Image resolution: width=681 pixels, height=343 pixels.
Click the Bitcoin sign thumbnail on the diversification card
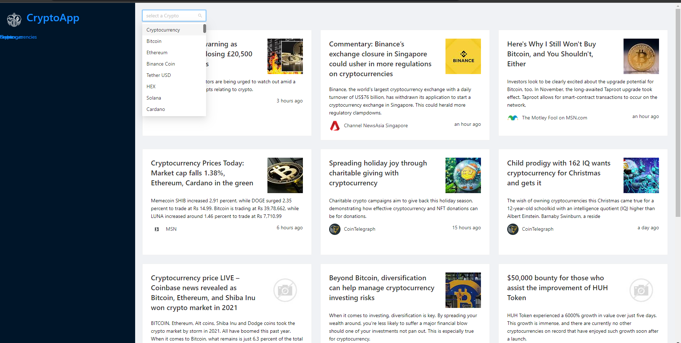click(463, 290)
